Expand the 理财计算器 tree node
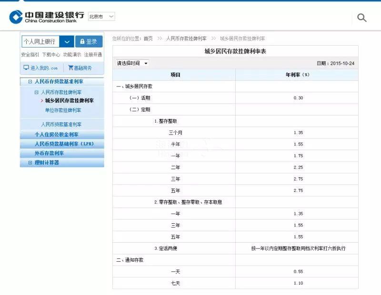 click(30, 162)
